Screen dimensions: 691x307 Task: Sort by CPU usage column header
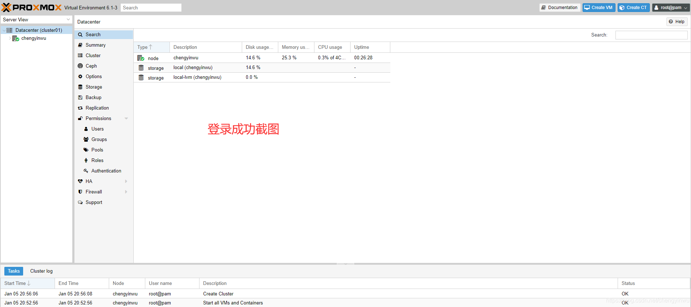point(332,47)
